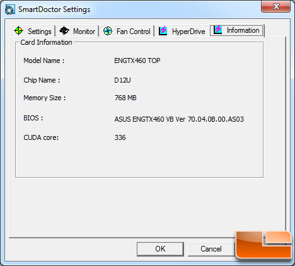
Task: Switch to the Settings tab
Action: (x=33, y=31)
